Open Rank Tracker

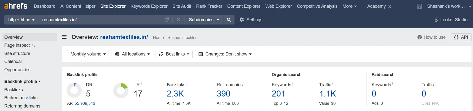(x=209, y=6)
